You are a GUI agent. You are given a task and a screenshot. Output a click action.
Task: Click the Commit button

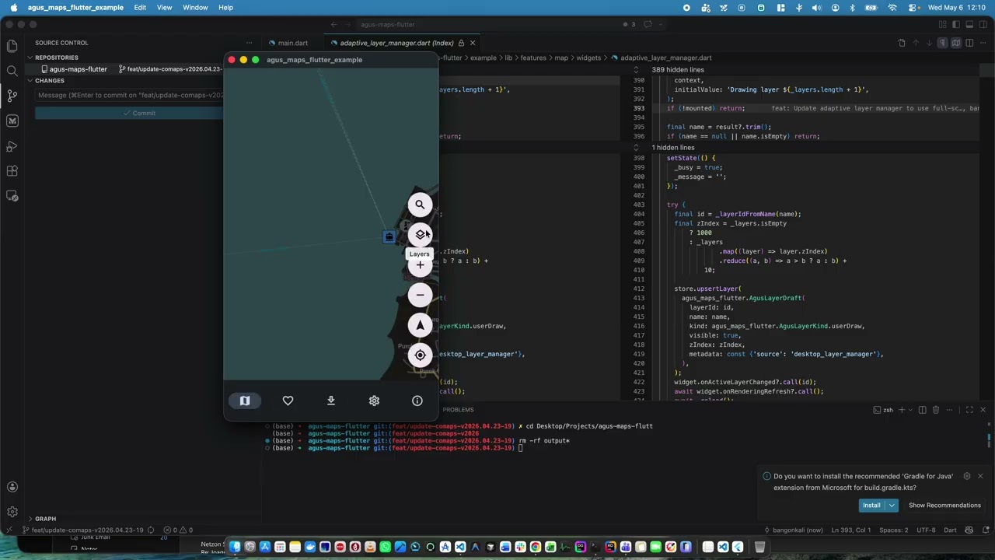(129, 114)
